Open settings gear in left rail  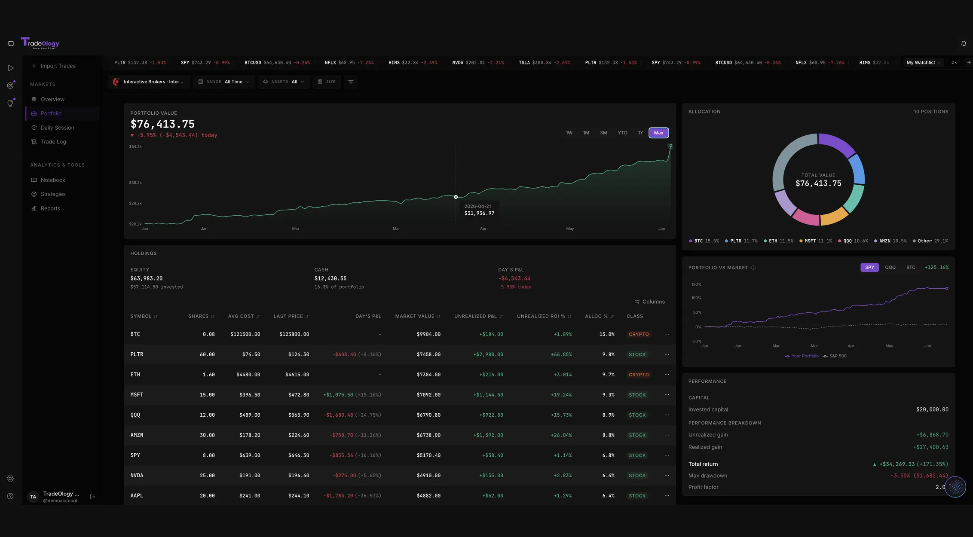[x=10, y=479]
